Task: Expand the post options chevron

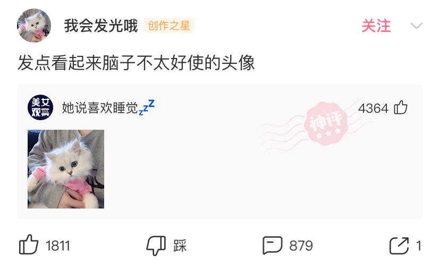Action: pos(417,26)
